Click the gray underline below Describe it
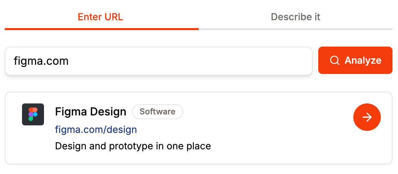Screen dimensions: 398x174 point(295,29)
